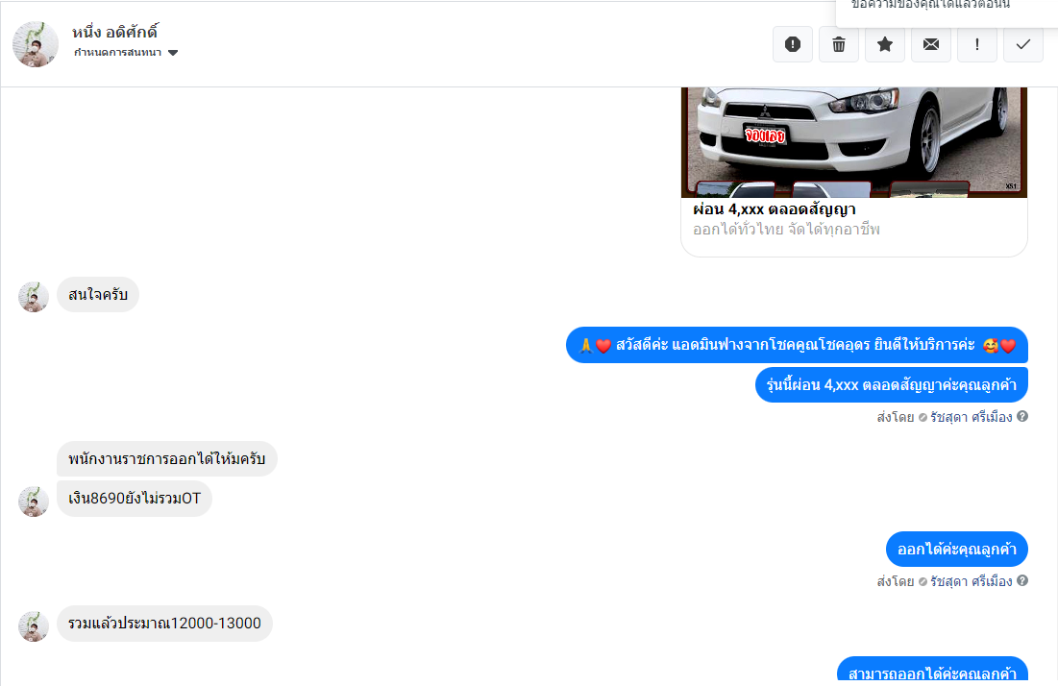Star this conversation as follow up

[885, 44]
